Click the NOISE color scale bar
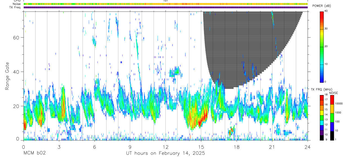 [x=332, y=118]
